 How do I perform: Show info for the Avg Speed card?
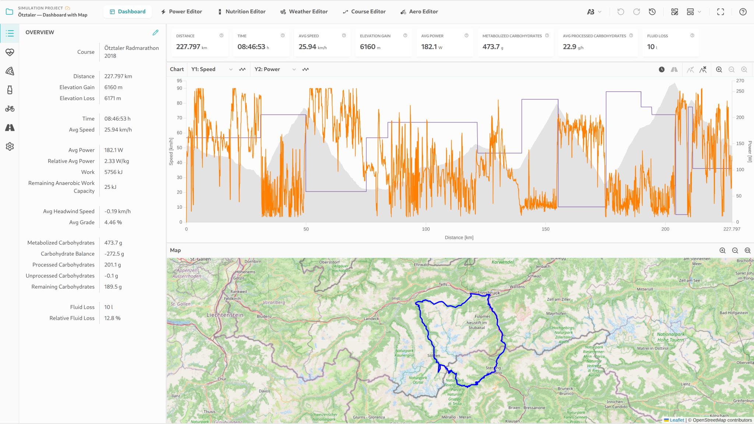(344, 35)
